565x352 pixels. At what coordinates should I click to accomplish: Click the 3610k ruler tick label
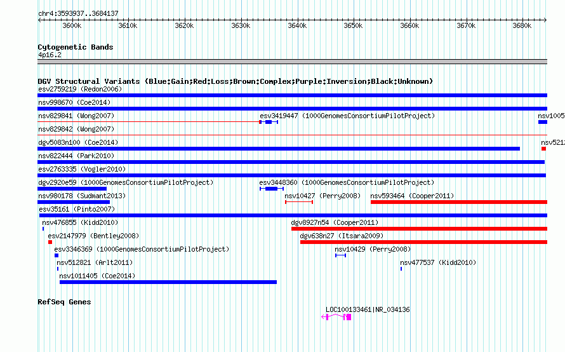pyautogui.click(x=128, y=25)
